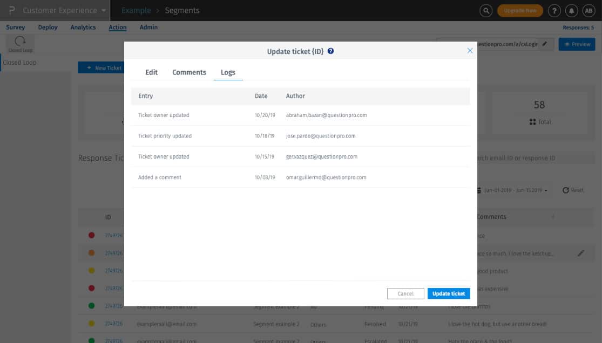Open the AB user avatar menu
This screenshot has height=343, width=602.
point(589,11)
